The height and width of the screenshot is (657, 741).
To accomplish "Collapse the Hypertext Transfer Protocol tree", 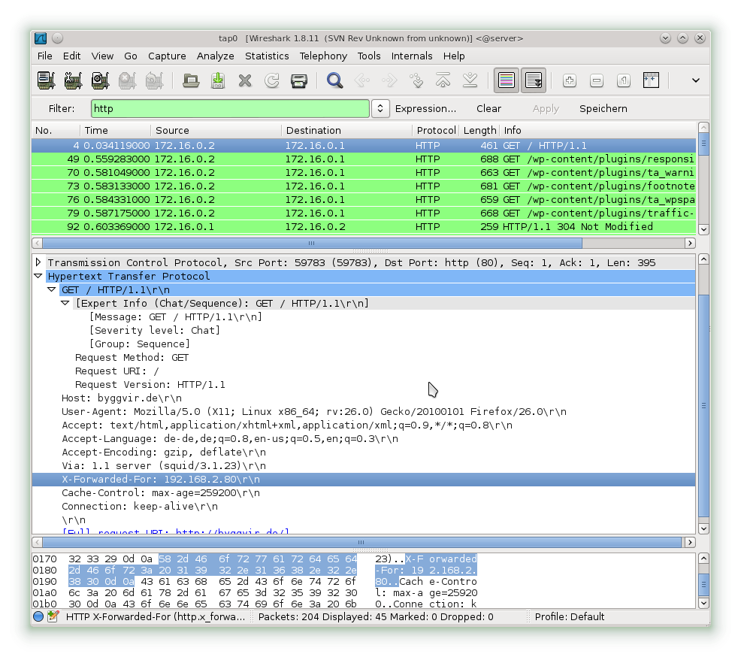I will pos(38,276).
